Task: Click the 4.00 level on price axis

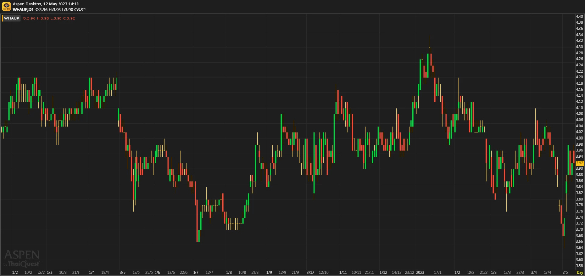Action: [579, 138]
